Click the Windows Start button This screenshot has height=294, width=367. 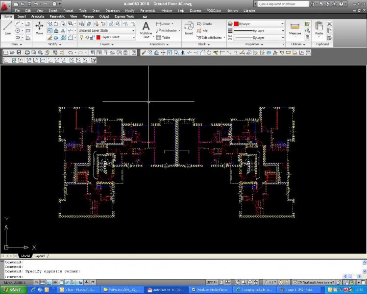pyautogui.click(x=12, y=290)
